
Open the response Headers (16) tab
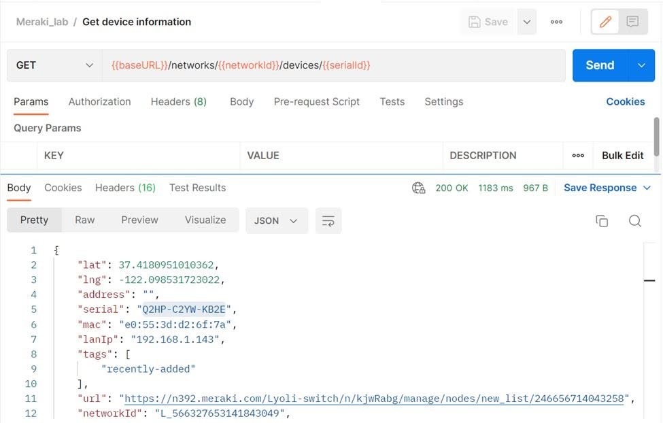125,188
